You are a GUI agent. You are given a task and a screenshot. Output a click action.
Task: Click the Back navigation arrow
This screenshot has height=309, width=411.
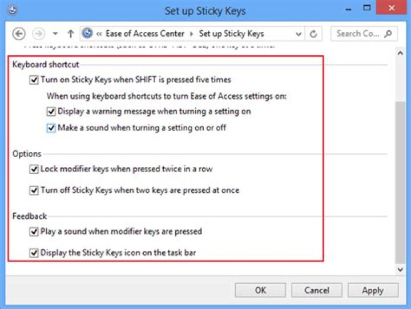(x=18, y=34)
